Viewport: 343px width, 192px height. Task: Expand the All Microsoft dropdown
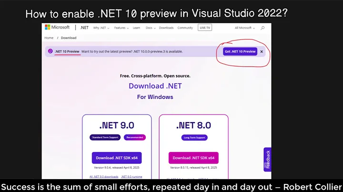click(244, 28)
